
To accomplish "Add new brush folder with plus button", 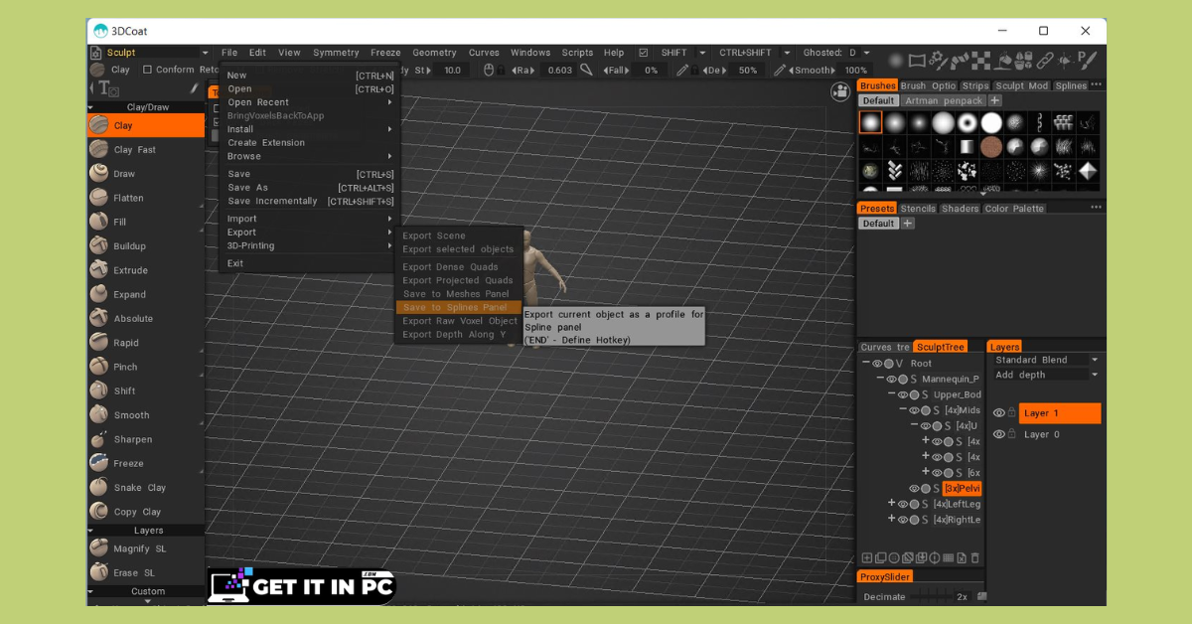I will click(x=994, y=100).
